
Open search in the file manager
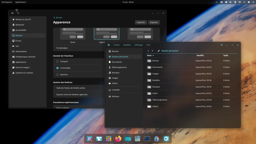click(x=221, y=45)
